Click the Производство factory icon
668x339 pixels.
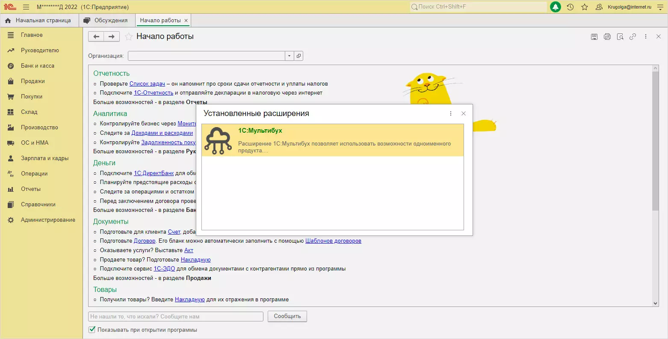pyautogui.click(x=11, y=128)
